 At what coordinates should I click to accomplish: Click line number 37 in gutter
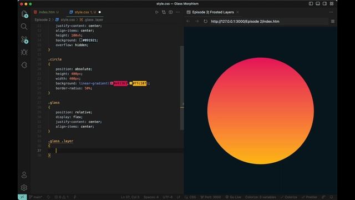pyautogui.click(x=39, y=151)
